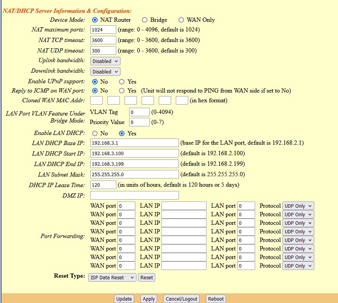Open Protocol dropdown in sixth port forwarding row
This screenshot has width=338, height=303.
298,249
